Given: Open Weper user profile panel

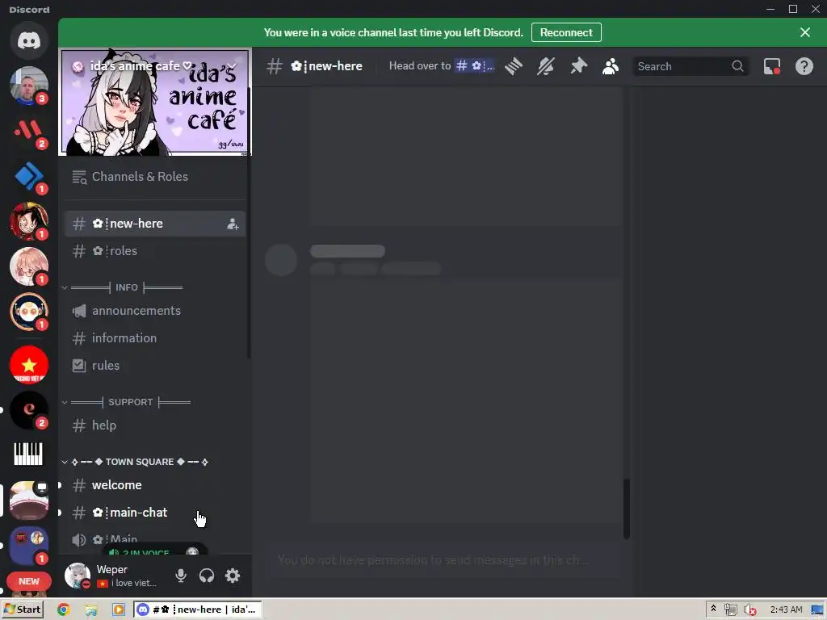Looking at the screenshot, I should click(113, 576).
